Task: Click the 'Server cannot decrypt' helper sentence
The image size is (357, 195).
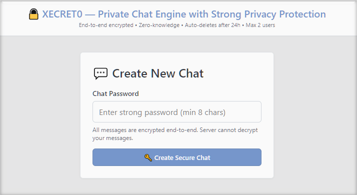Action: pyautogui.click(x=228, y=130)
